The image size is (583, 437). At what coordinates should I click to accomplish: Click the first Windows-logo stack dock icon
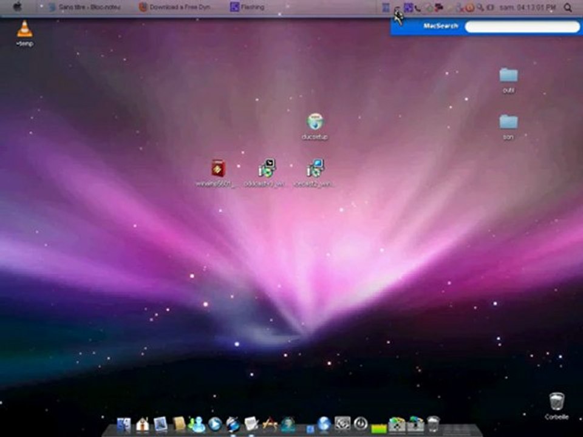397,425
